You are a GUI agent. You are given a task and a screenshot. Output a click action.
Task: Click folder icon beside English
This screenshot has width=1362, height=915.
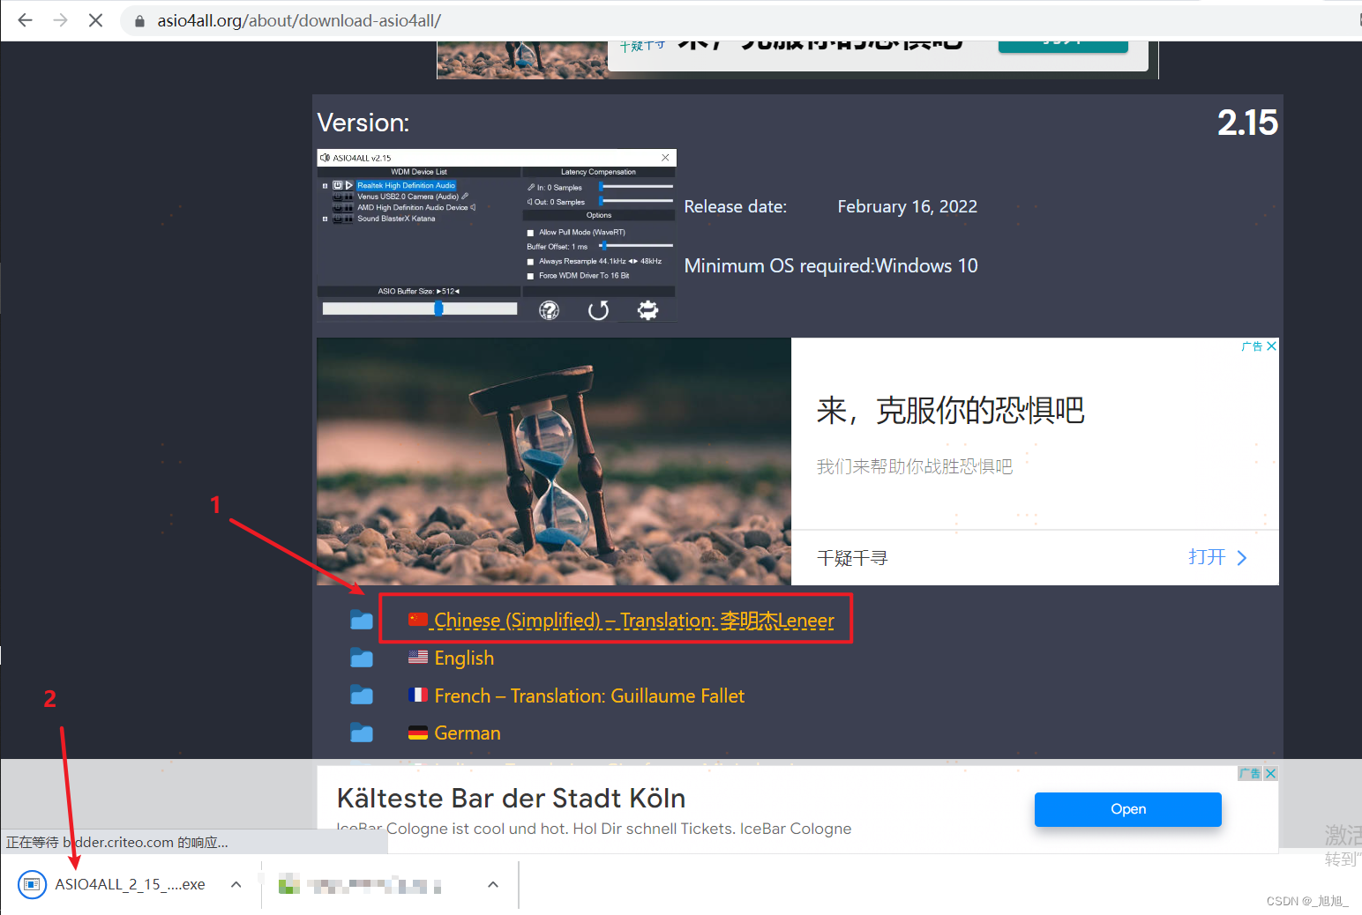[362, 658]
